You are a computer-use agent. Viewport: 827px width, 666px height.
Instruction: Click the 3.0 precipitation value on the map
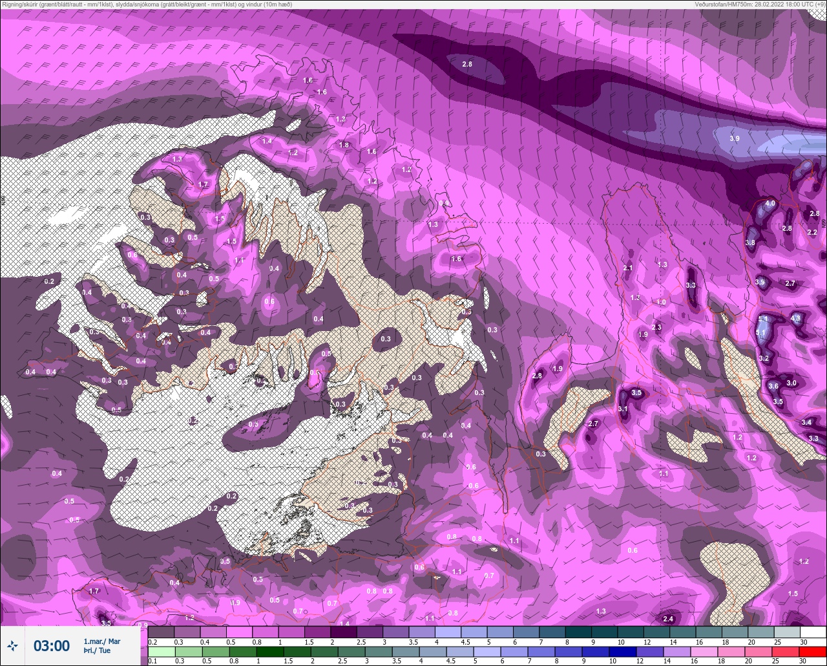click(791, 383)
